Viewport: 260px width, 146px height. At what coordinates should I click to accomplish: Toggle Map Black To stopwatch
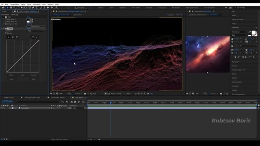pos(6,19)
